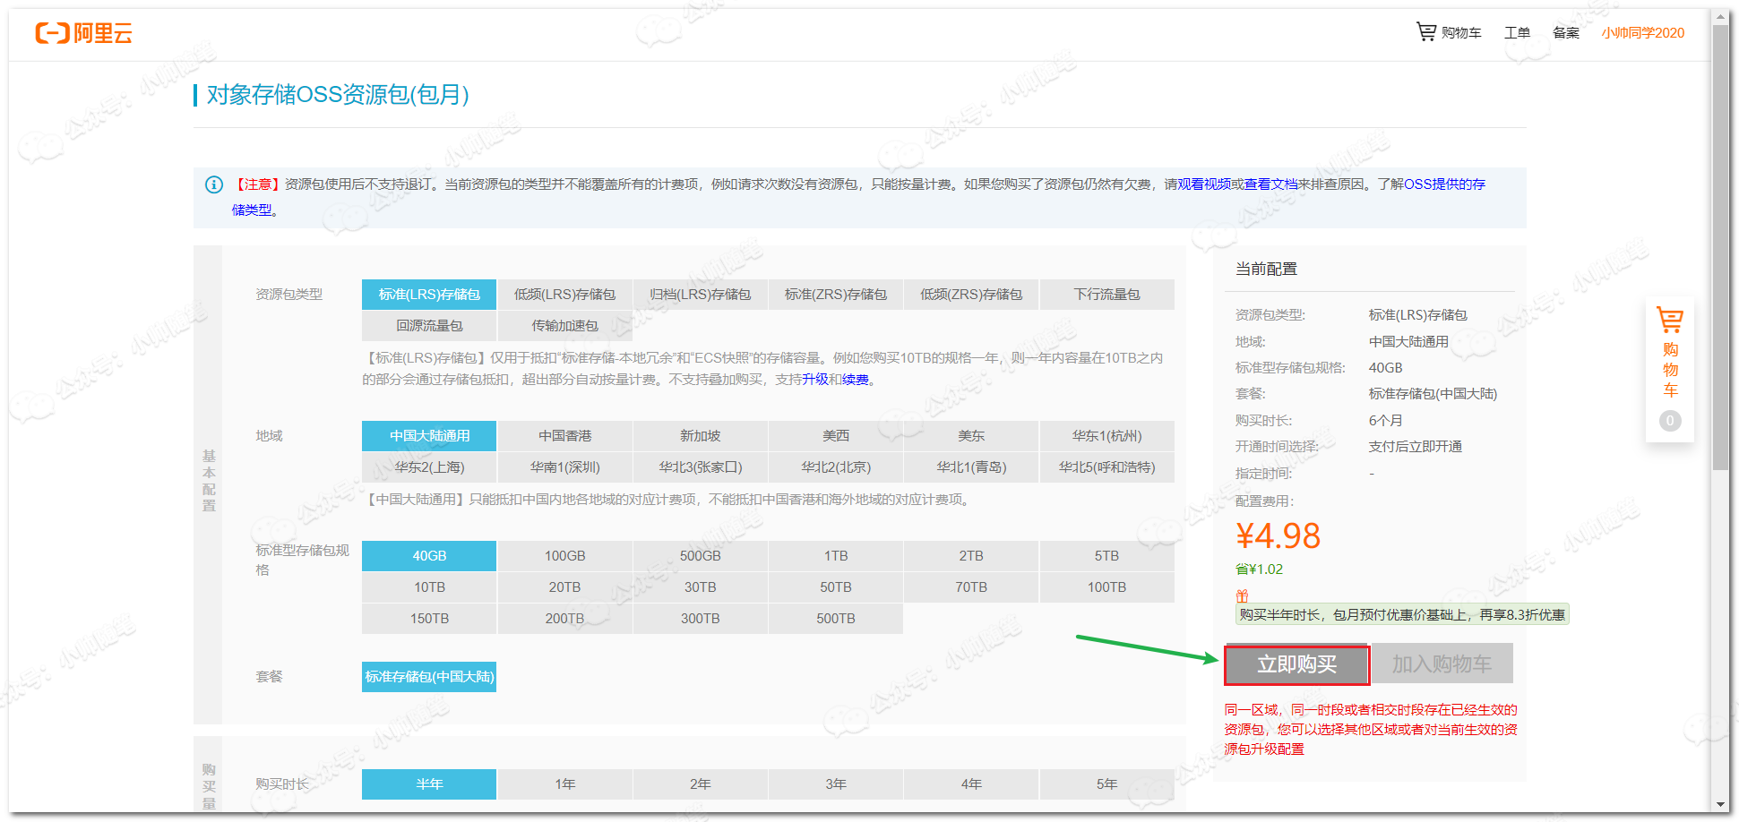1739x822 pixels.
Task: Open the 观看视频 link
Action: coord(1204,184)
